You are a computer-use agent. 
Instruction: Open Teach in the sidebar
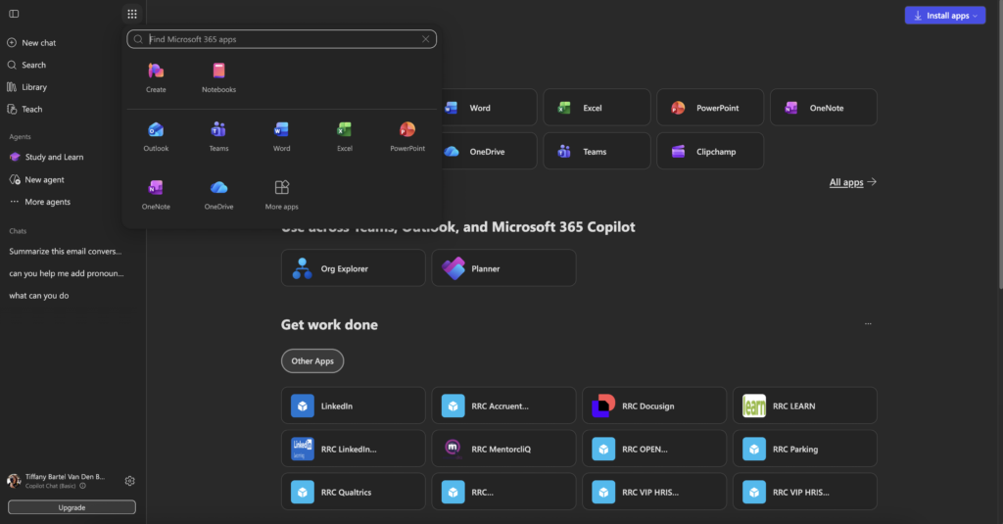point(25,110)
